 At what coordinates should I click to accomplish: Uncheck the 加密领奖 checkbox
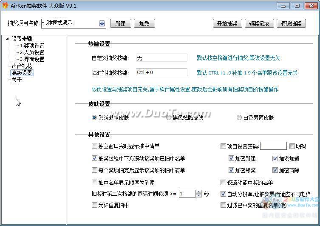coord(231,170)
